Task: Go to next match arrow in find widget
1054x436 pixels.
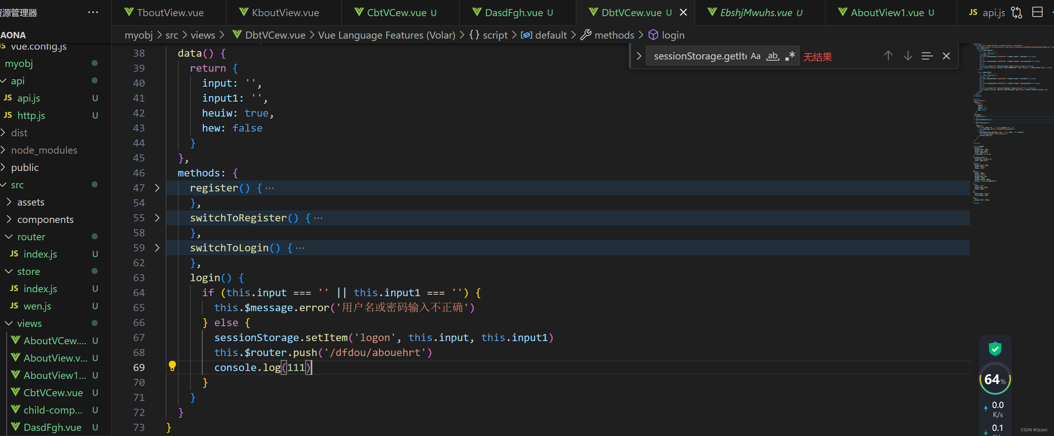Action: click(x=908, y=56)
